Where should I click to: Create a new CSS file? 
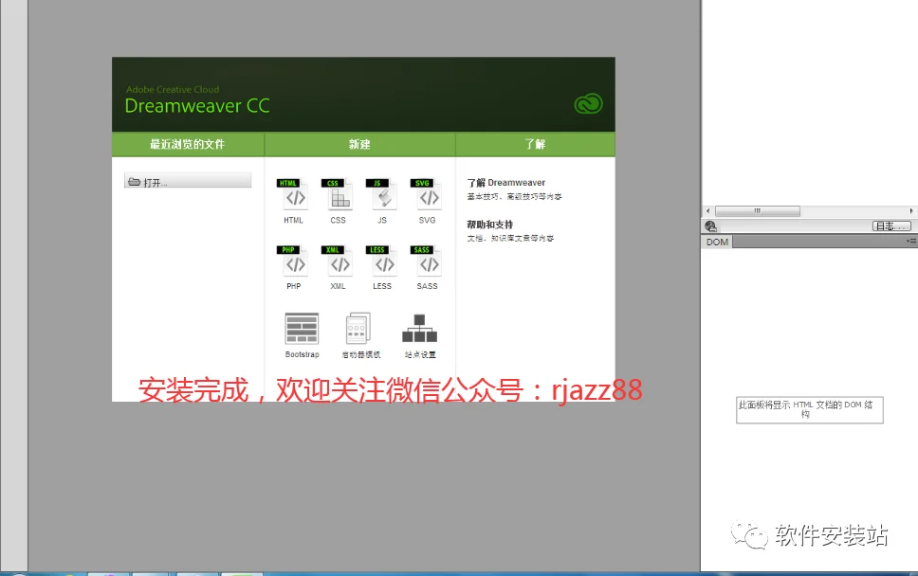pos(338,201)
